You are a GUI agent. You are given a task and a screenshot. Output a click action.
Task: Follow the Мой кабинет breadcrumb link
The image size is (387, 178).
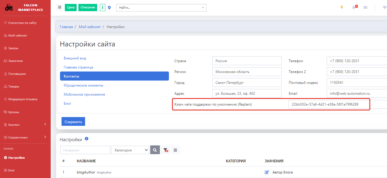pyautogui.click(x=90, y=27)
